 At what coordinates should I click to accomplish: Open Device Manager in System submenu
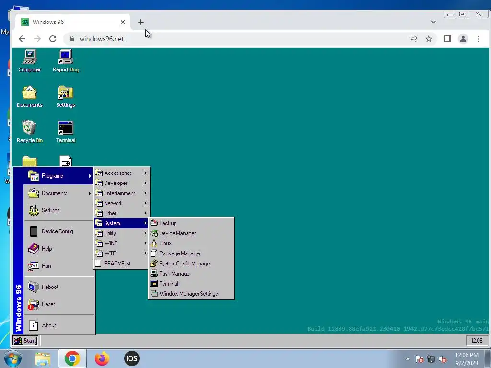[x=191, y=233]
